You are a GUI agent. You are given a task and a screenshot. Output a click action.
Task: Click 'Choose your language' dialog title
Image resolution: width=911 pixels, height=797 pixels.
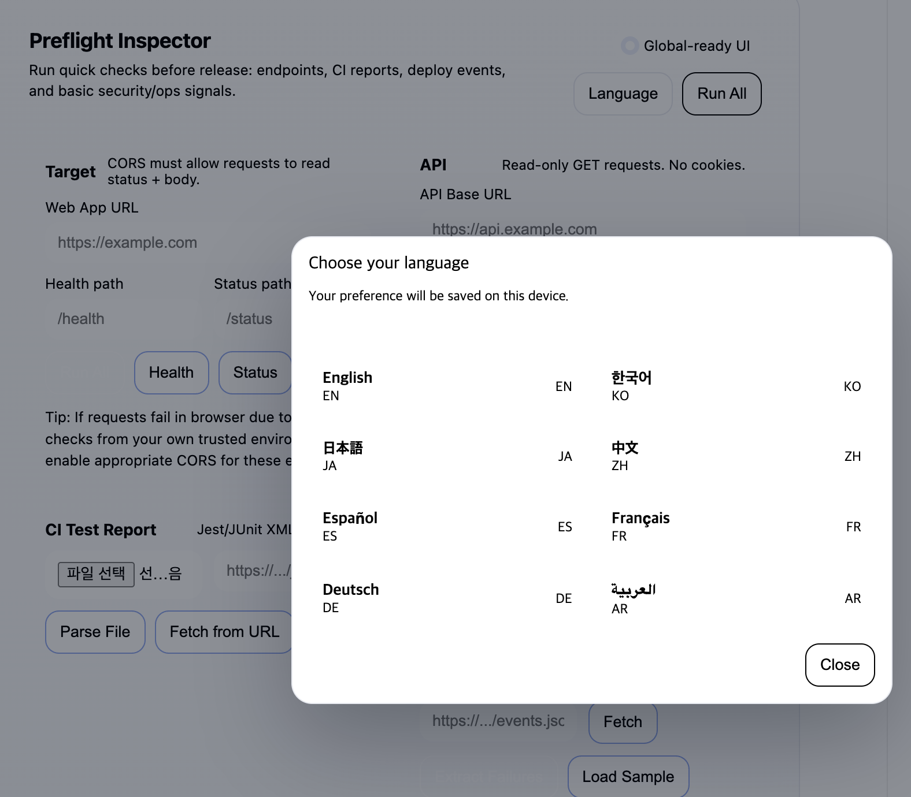pos(388,263)
